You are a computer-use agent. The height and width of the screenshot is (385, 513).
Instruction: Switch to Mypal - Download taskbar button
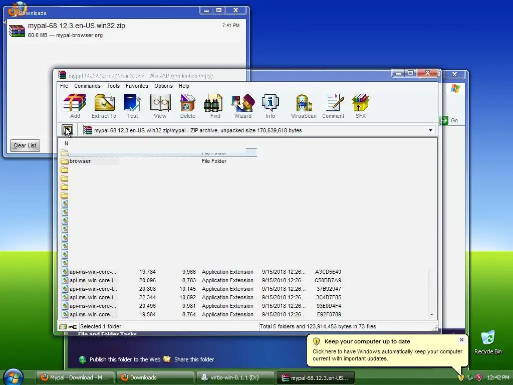[75, 377]
